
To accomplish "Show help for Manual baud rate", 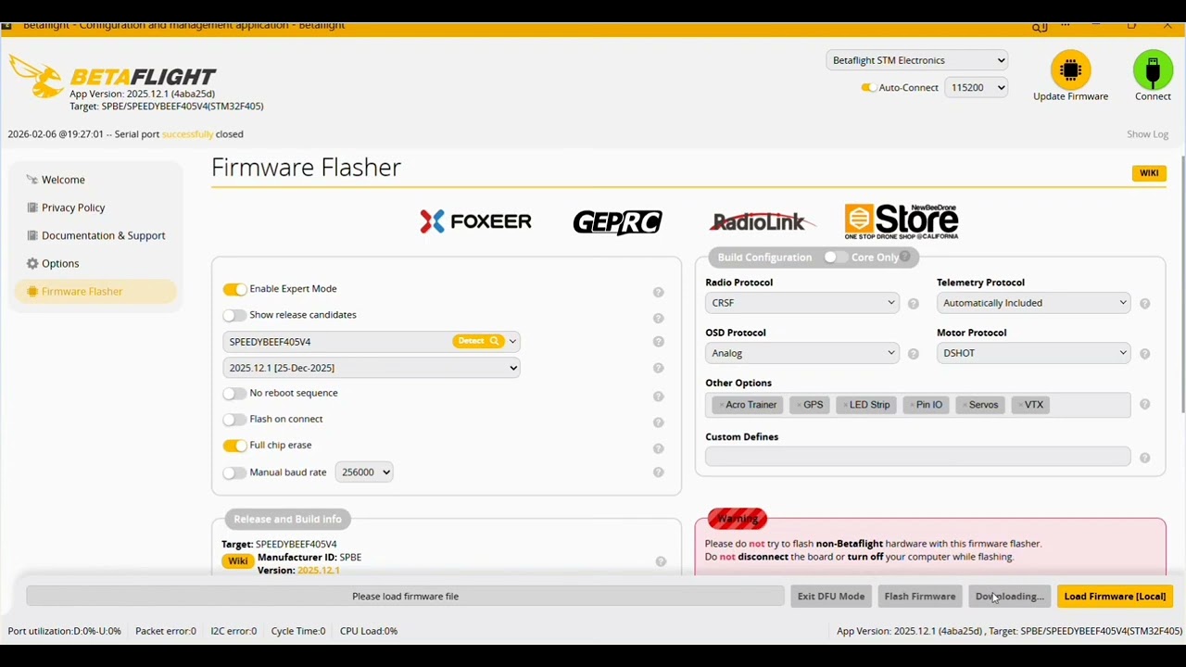I will coord(659,472).
